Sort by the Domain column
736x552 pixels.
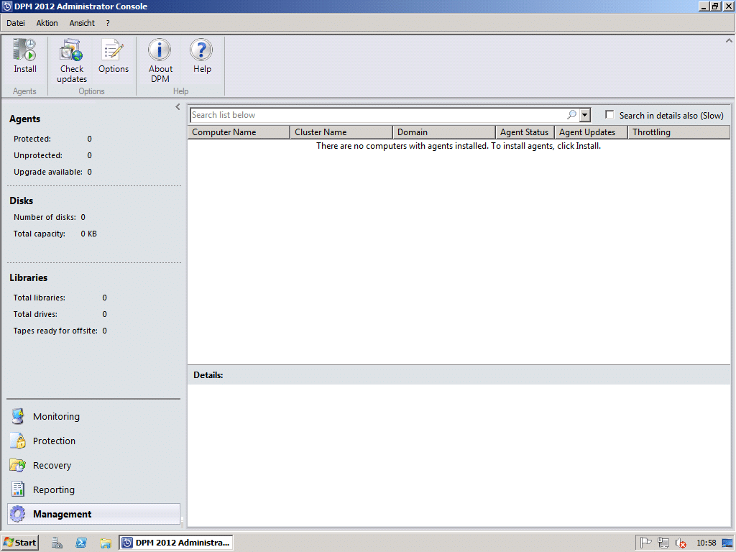(x=444, y=132)
